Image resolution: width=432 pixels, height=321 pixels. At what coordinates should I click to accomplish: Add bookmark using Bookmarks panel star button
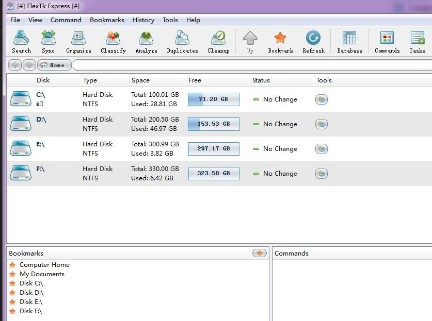pyautogui.click(x=260, y=253)
